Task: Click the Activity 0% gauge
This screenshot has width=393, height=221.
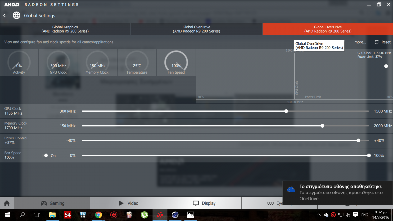Action: (x=19, y=63)
